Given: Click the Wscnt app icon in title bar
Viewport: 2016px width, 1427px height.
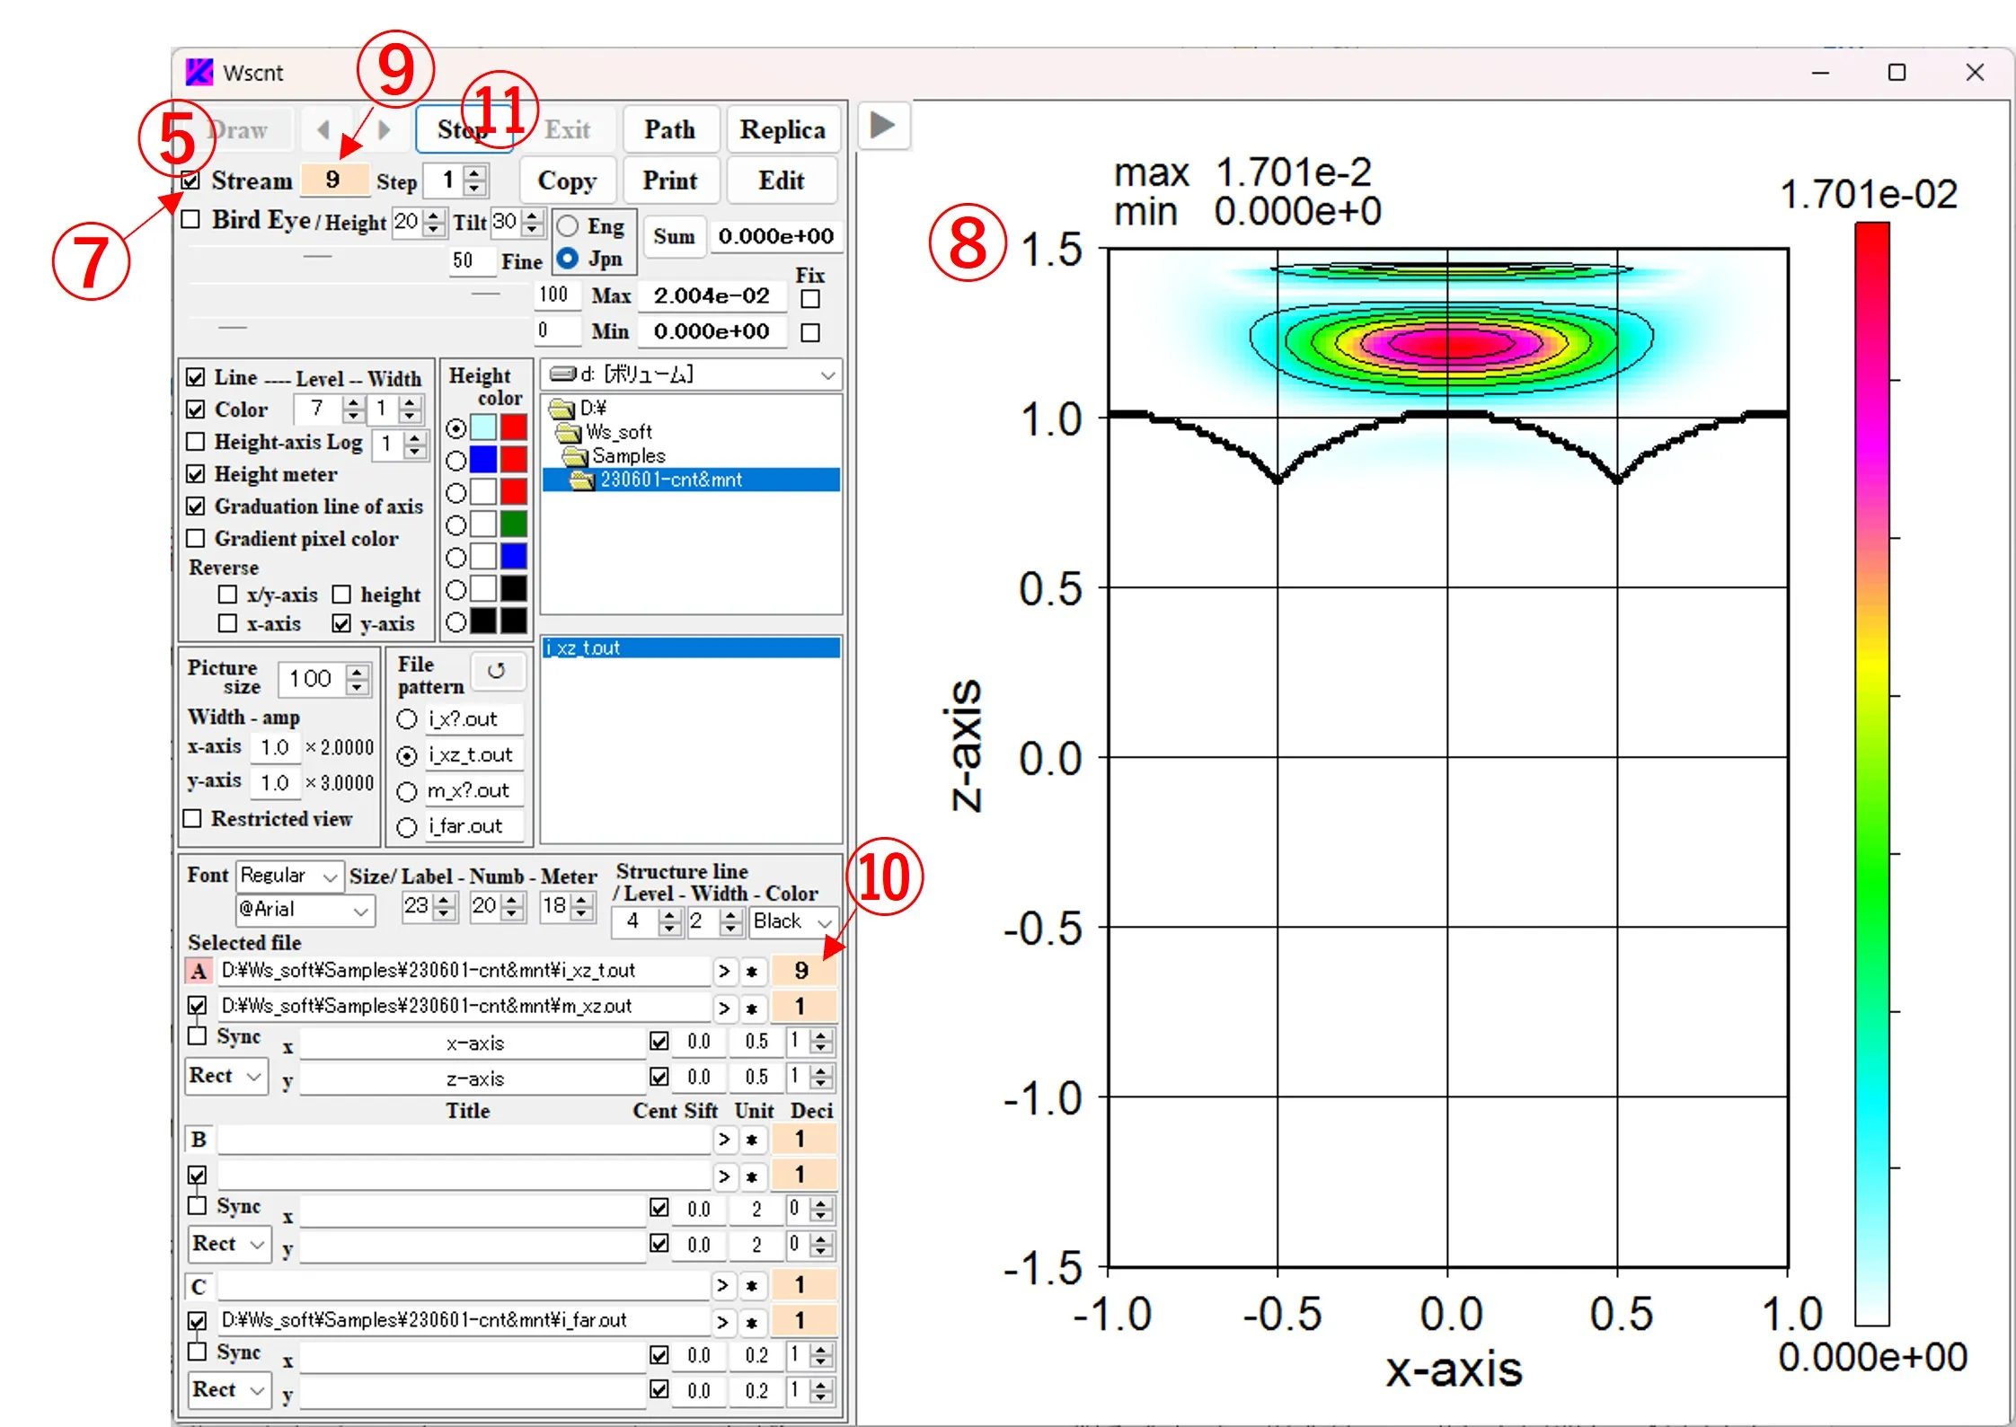Looking at the screenshot, I should tap(199, 72).
